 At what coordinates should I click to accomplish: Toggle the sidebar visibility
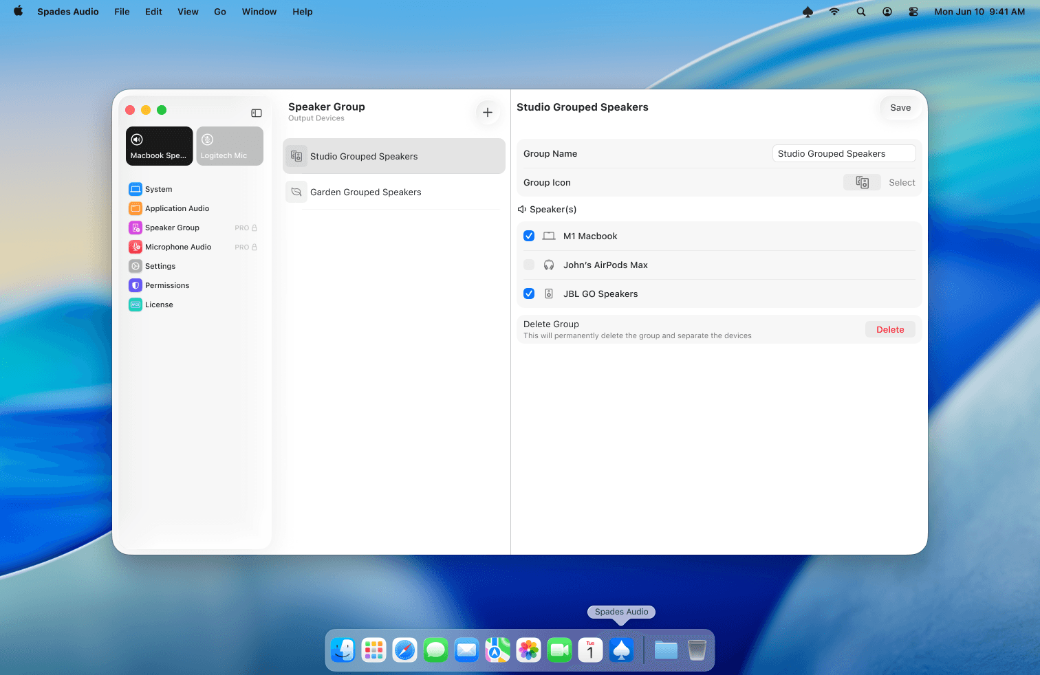[256, 113]
